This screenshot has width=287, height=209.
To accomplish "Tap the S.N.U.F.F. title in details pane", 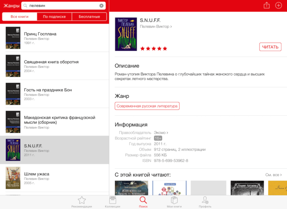I will [x=150, y=20].
